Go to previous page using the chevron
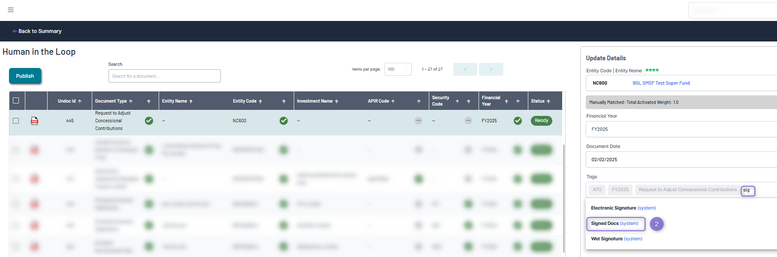This screenshot has width=777, height=257. pos(465,69)
